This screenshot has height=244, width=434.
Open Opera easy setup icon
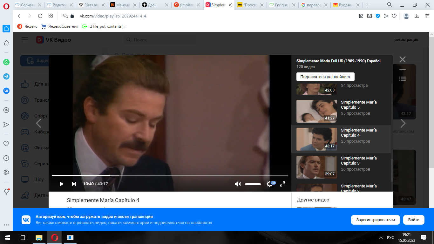[427, 16]
